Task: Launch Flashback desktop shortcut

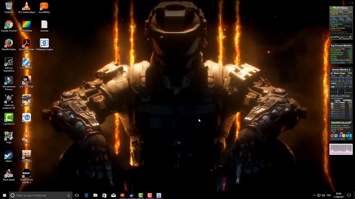Action: [27, 156]
